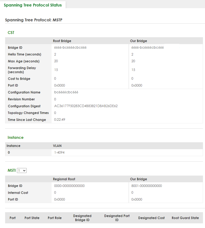Open the Spanning Tree Protocol Status tab
Screen dimensions: 205x228
(x=33, y=5)
